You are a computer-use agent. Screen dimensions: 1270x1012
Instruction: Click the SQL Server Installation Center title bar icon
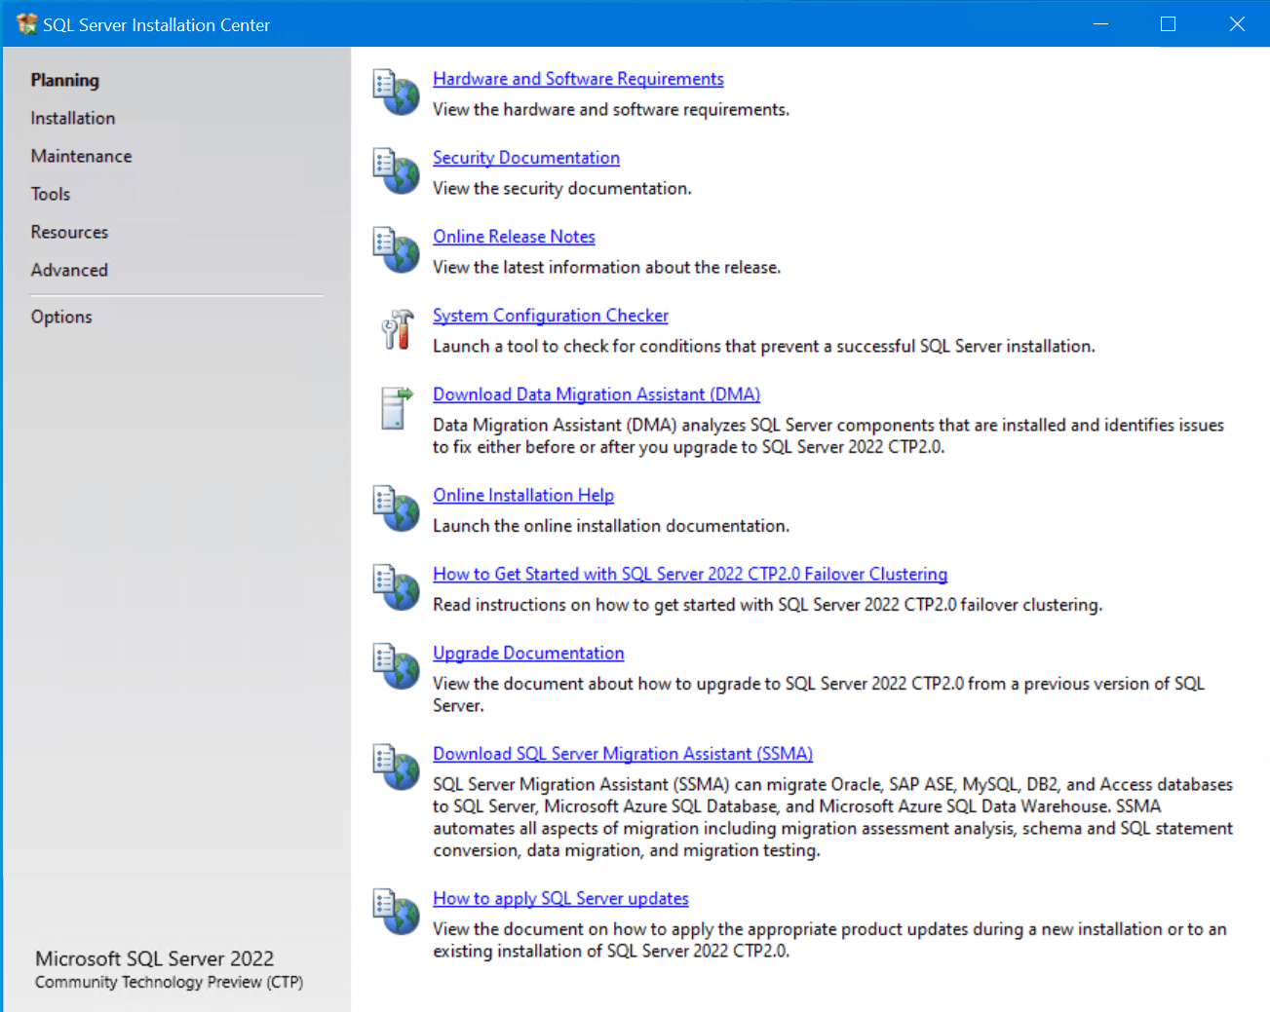(26, 23)
